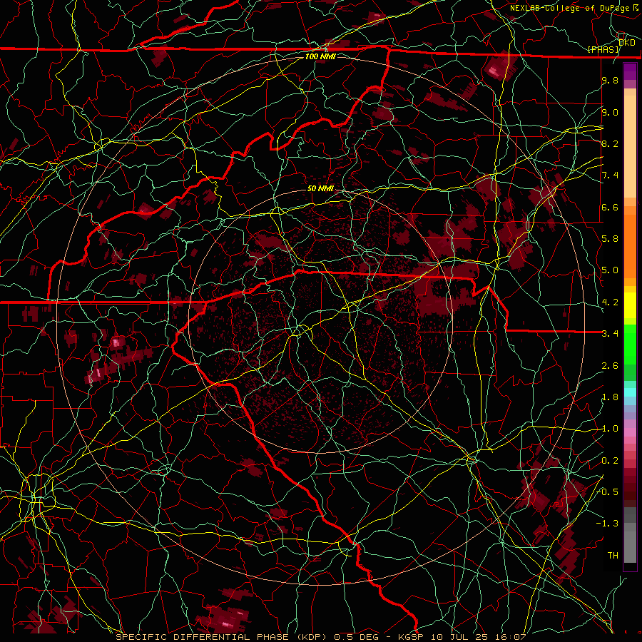642x642 pixels.
Task: Click the 4.2 legend value
Action: click(x=610, y=302)
